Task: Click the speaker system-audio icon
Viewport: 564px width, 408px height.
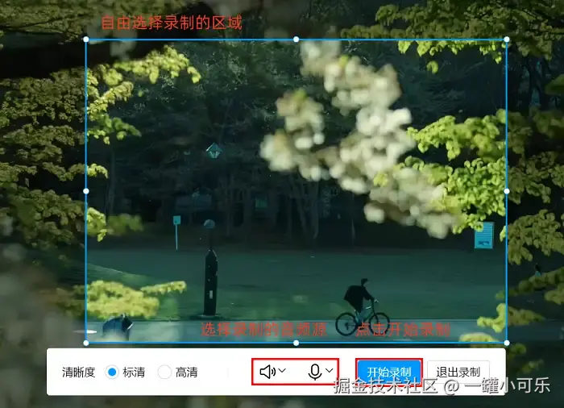Action: click(x=267, y=372)
